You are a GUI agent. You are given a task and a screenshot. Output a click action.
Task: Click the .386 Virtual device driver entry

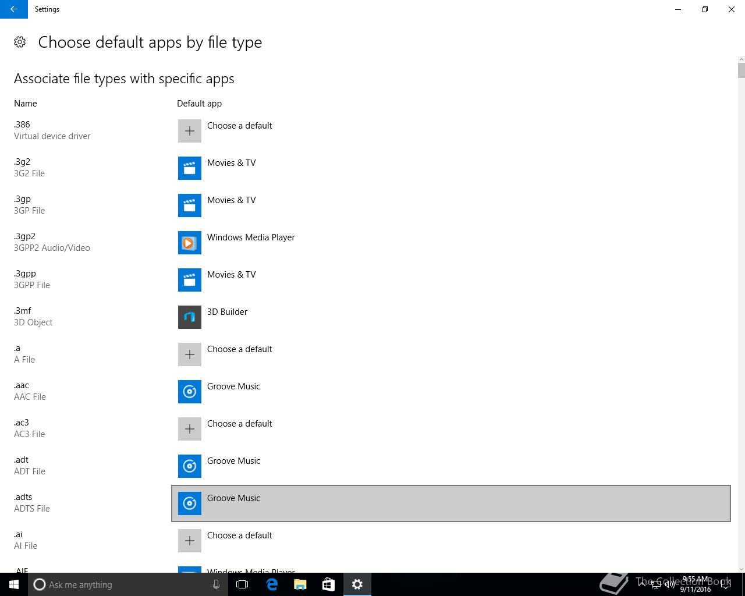tap(52, 130)
